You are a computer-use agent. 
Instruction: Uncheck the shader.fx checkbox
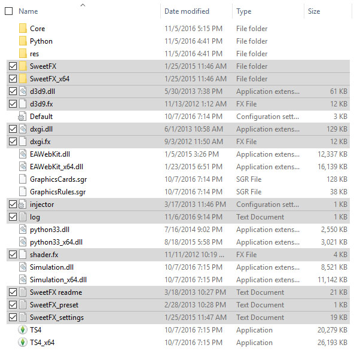(13, 255)
